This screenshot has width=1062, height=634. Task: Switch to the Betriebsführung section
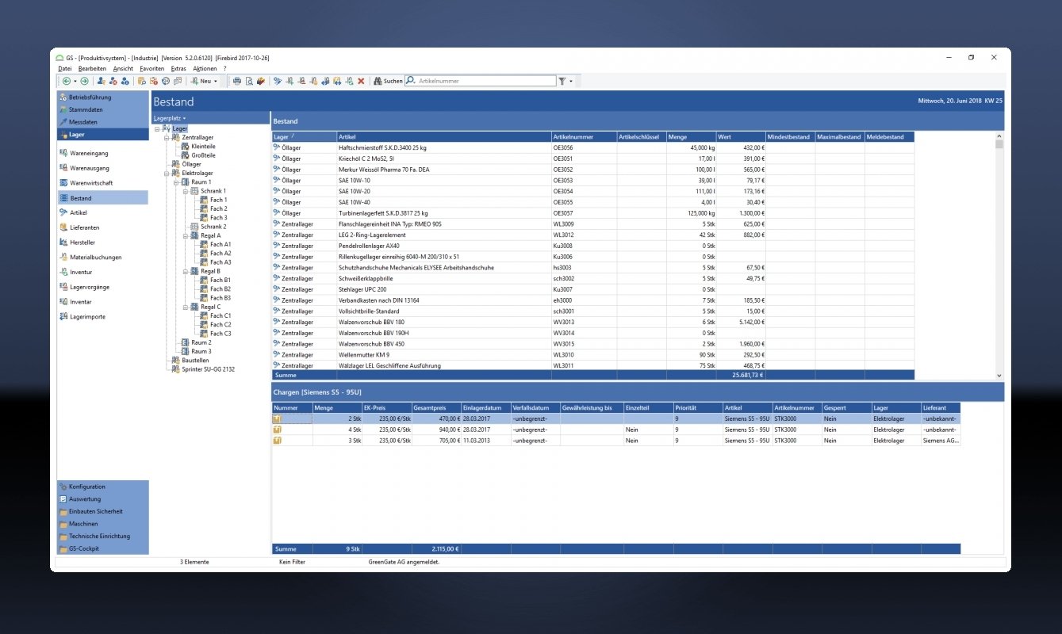point(102,97)
